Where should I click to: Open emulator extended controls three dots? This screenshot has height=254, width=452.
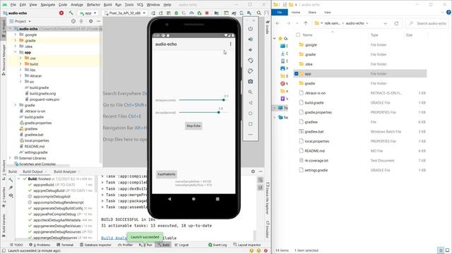(x=251, y=135)
